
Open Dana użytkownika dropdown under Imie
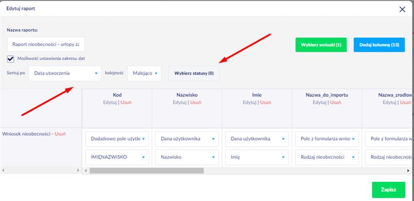coord(257,139)
